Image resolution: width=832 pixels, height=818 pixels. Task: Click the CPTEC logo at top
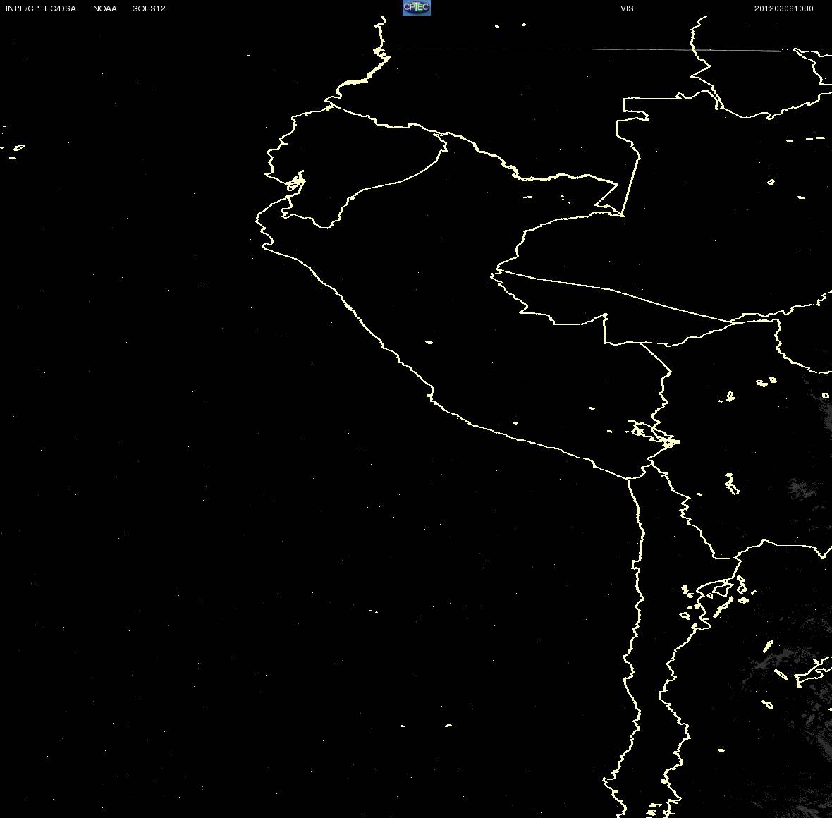(x=417, y=8)
